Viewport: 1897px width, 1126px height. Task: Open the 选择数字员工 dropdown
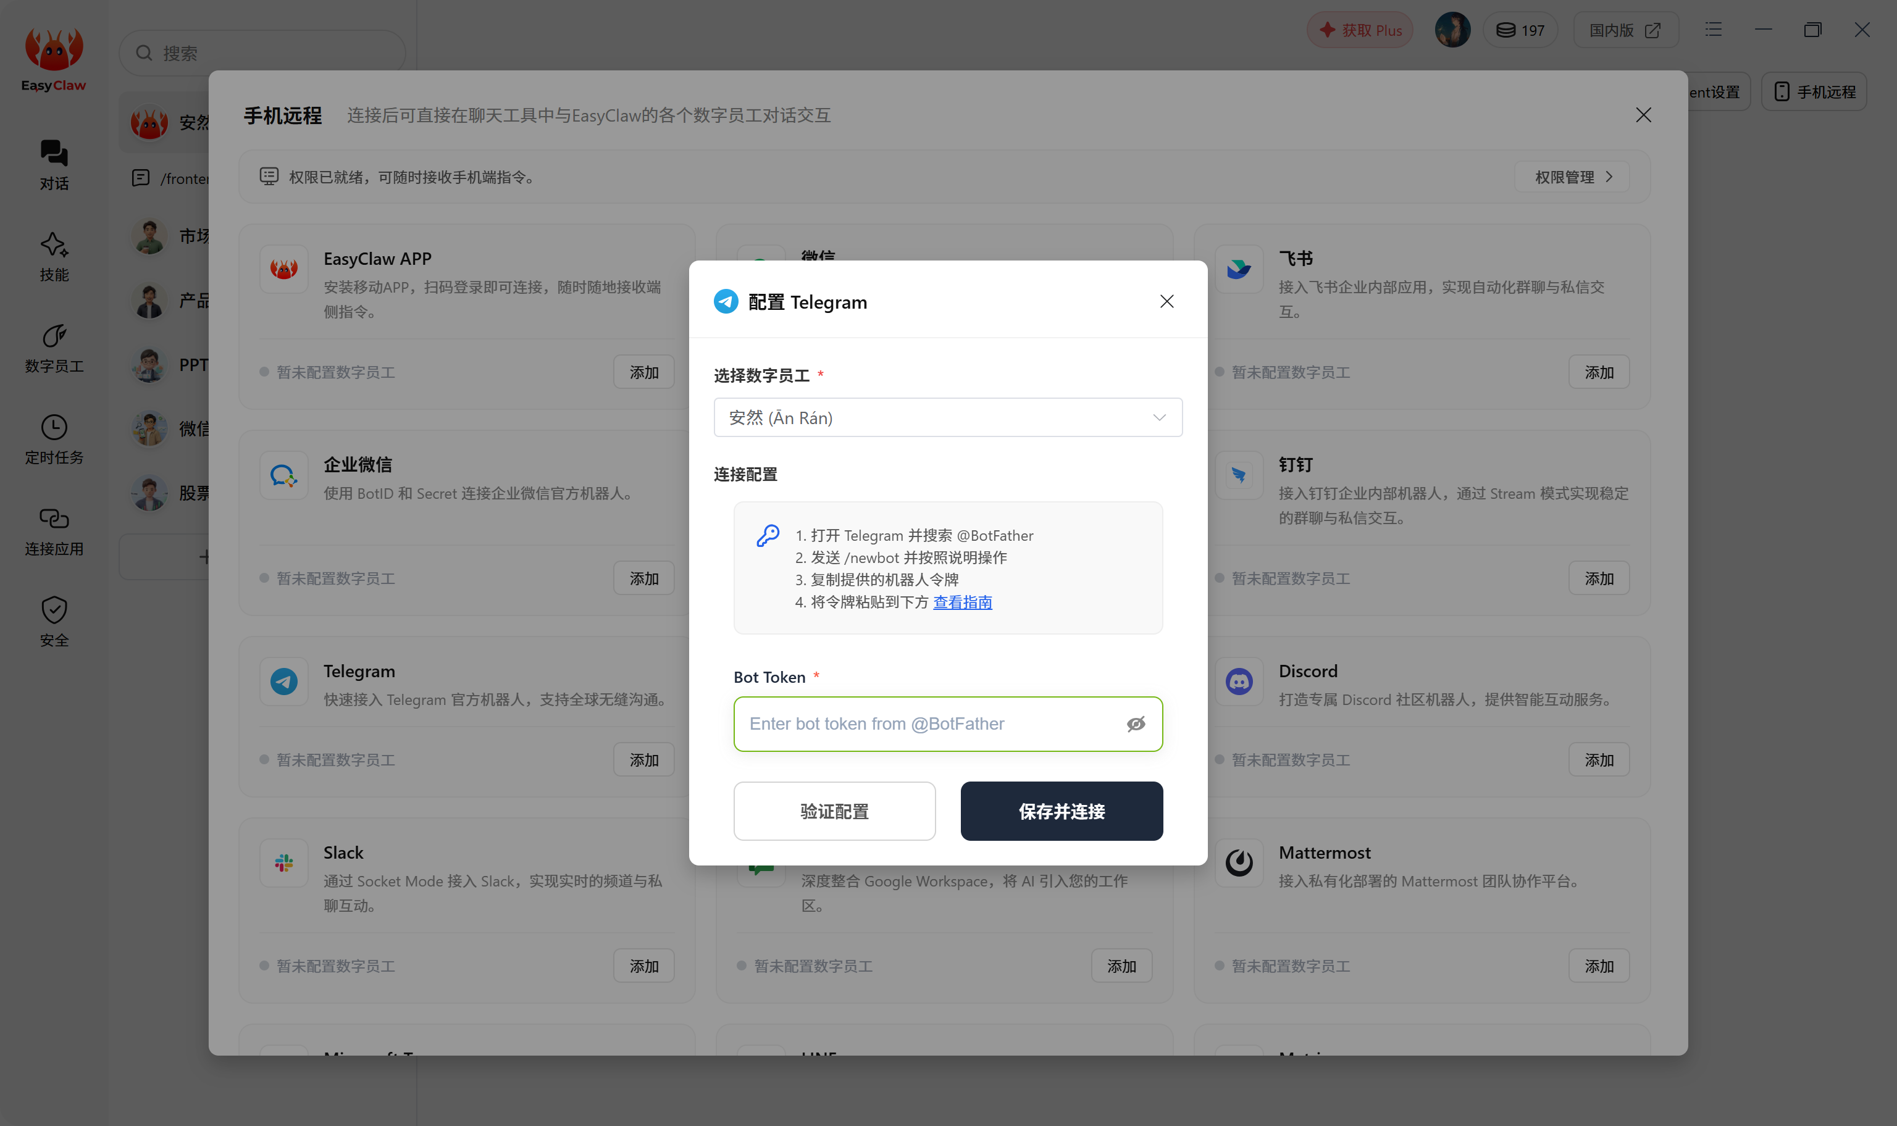(x=948, y=417)
